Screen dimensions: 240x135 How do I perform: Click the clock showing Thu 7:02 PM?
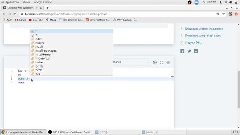point(208,2)
